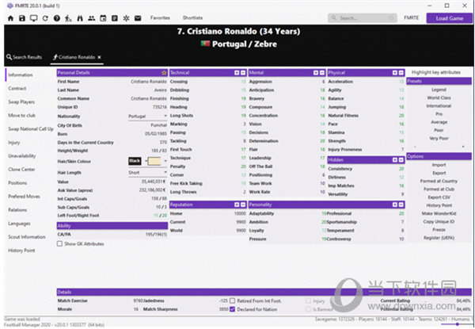The image size is (475, 329).
Task: Click the Save floppy disk icon
Action: coord(21,17)
